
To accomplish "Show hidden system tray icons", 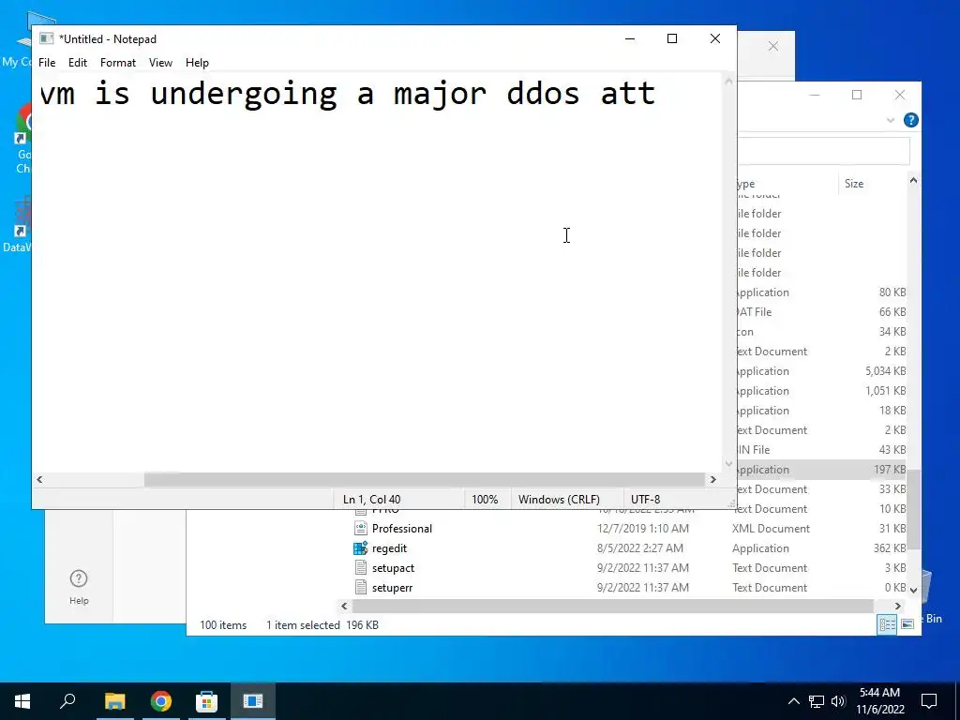I will point(793,701).
